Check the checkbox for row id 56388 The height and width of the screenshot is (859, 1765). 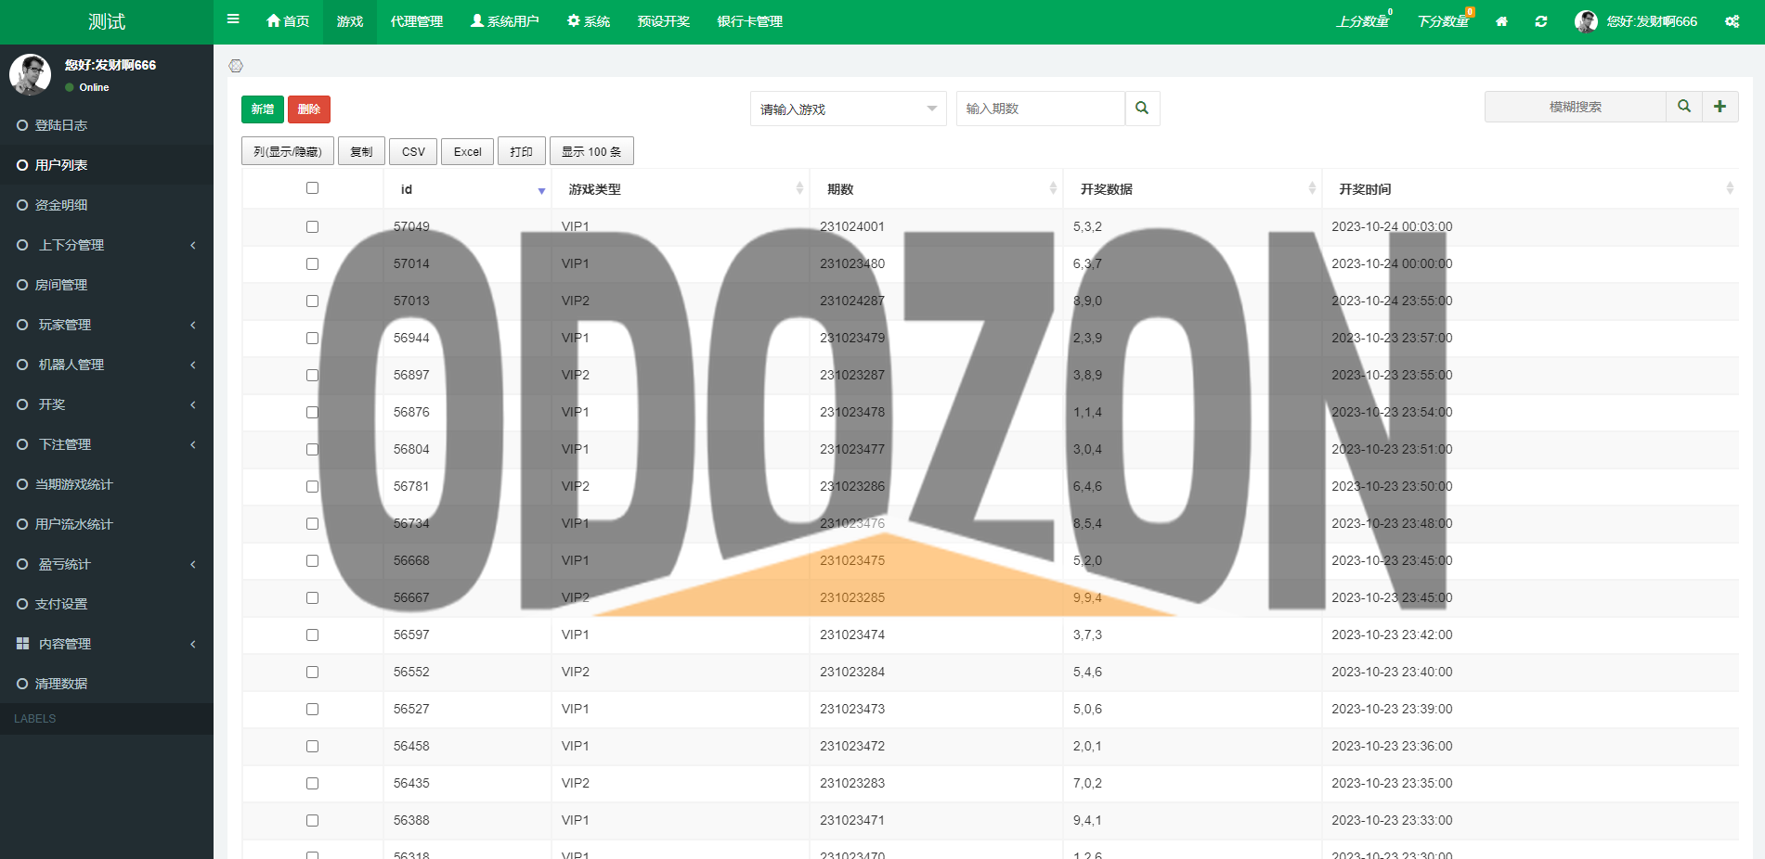312,820
